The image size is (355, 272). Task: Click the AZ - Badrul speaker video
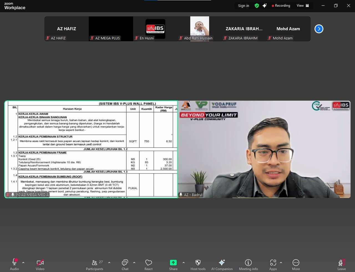(264, 149)
